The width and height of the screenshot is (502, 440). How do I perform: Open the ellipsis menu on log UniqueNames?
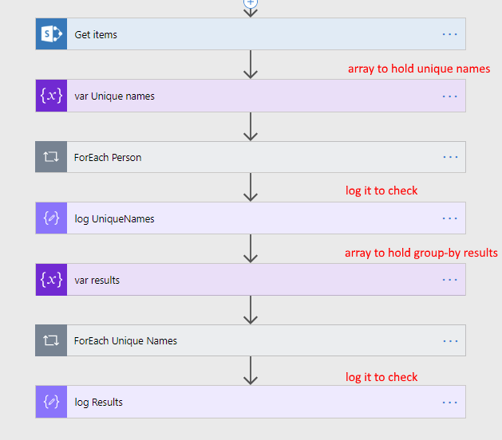coord(450,219)
